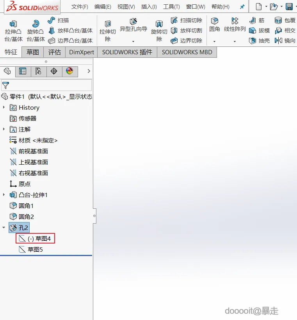Switch to the 草图 tab

tap(33, 52)
